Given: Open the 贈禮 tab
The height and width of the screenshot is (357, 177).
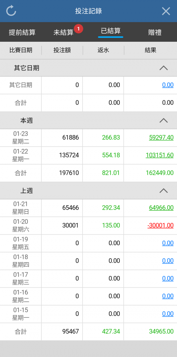Looking at the screenshot, I should point(155,32).
